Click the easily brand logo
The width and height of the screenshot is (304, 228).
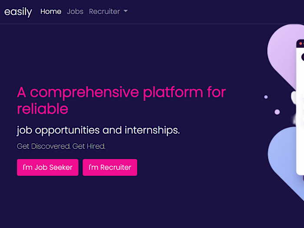[18, 12]
